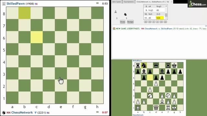Click the fast-forward move button

click(161, 22)
